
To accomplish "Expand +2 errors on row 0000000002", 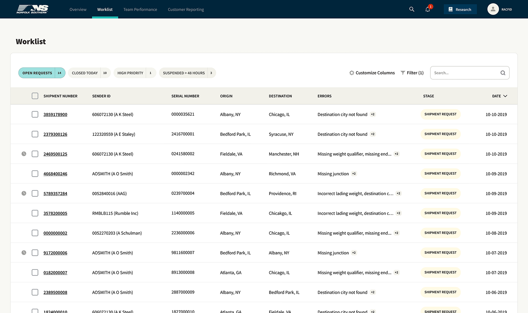I will (x=396, y=233).
